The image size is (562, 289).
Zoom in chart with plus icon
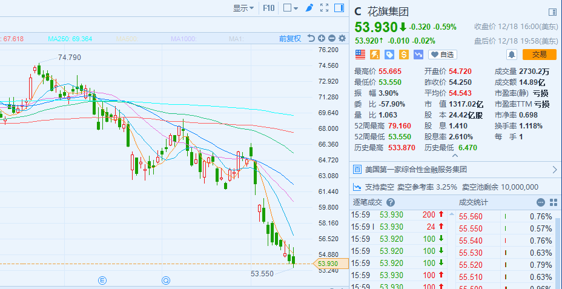(322, 38)
